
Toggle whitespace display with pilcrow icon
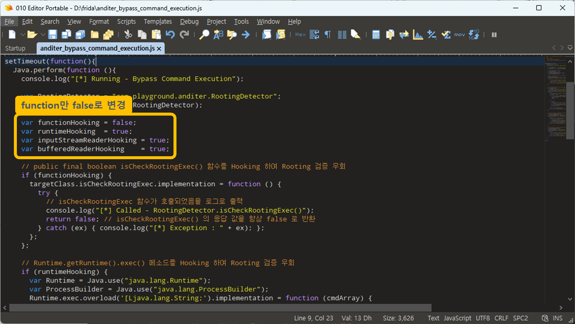(328, 34)
